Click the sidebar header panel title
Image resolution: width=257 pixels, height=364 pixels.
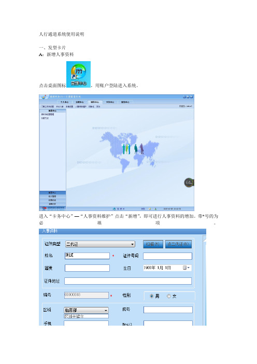click(x=53, y=111)
